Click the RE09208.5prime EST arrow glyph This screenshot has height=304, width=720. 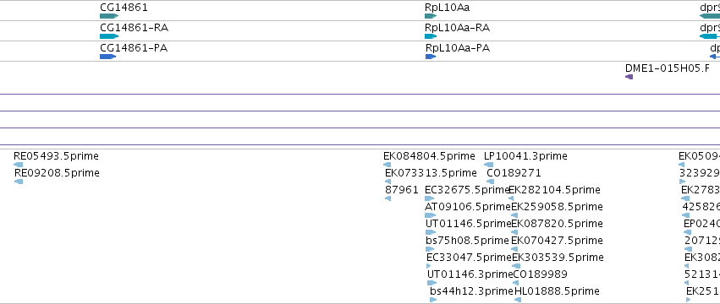point(19,182)
